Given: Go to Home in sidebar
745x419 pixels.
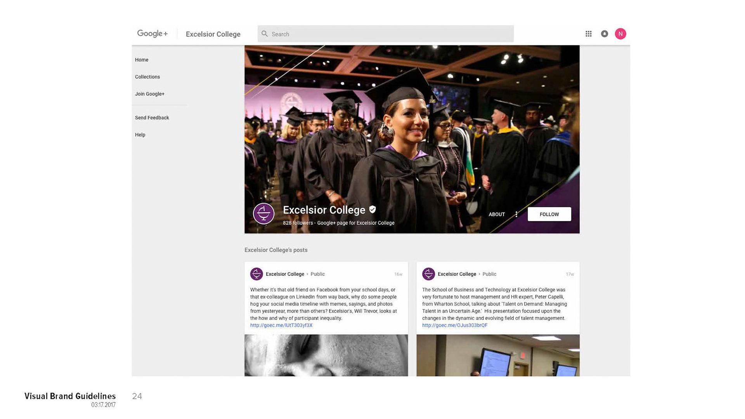Looking at the screenshot, I should click(142, 60).
